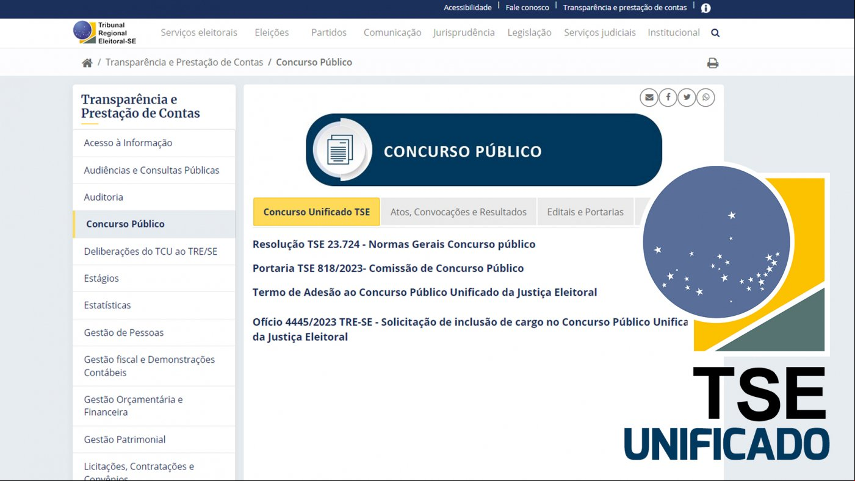Image resolution: width=855 pixels, height=481 pixels.
Task: Click the sidebar heading Transparência e Prestação de Contas
Action: (x=140, y=106)
